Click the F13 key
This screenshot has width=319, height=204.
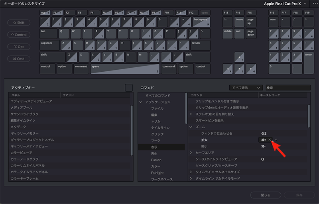(x=227, y=13)
